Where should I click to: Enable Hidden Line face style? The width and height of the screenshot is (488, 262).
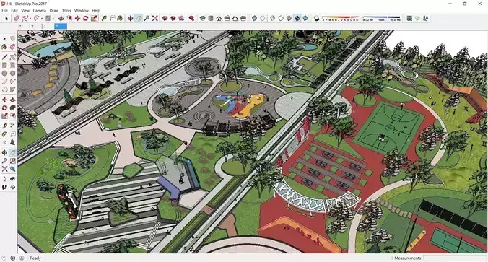click(281, 18)
